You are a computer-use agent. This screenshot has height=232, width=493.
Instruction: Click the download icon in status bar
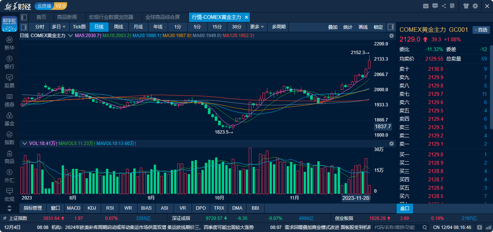(480, 227)
